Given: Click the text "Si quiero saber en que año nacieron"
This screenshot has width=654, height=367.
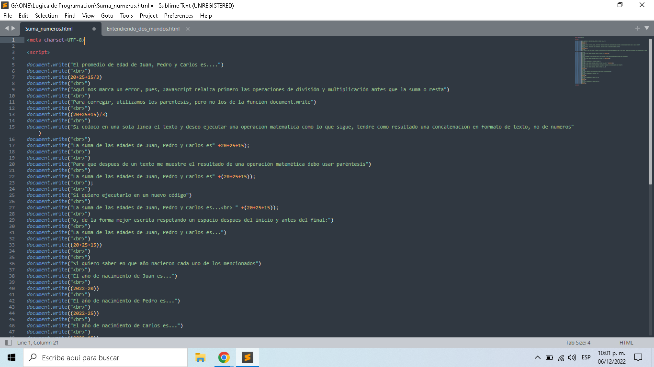Looking at the screenshot, I should 124,263.
